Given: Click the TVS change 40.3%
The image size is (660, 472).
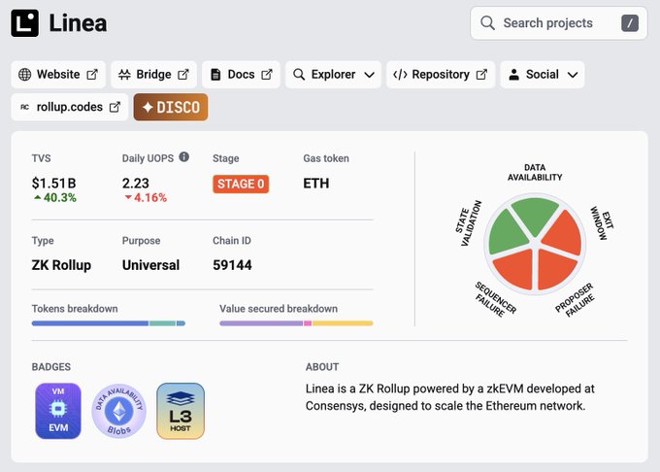Looking at the screenshot, I should click(x=55, y=197).
